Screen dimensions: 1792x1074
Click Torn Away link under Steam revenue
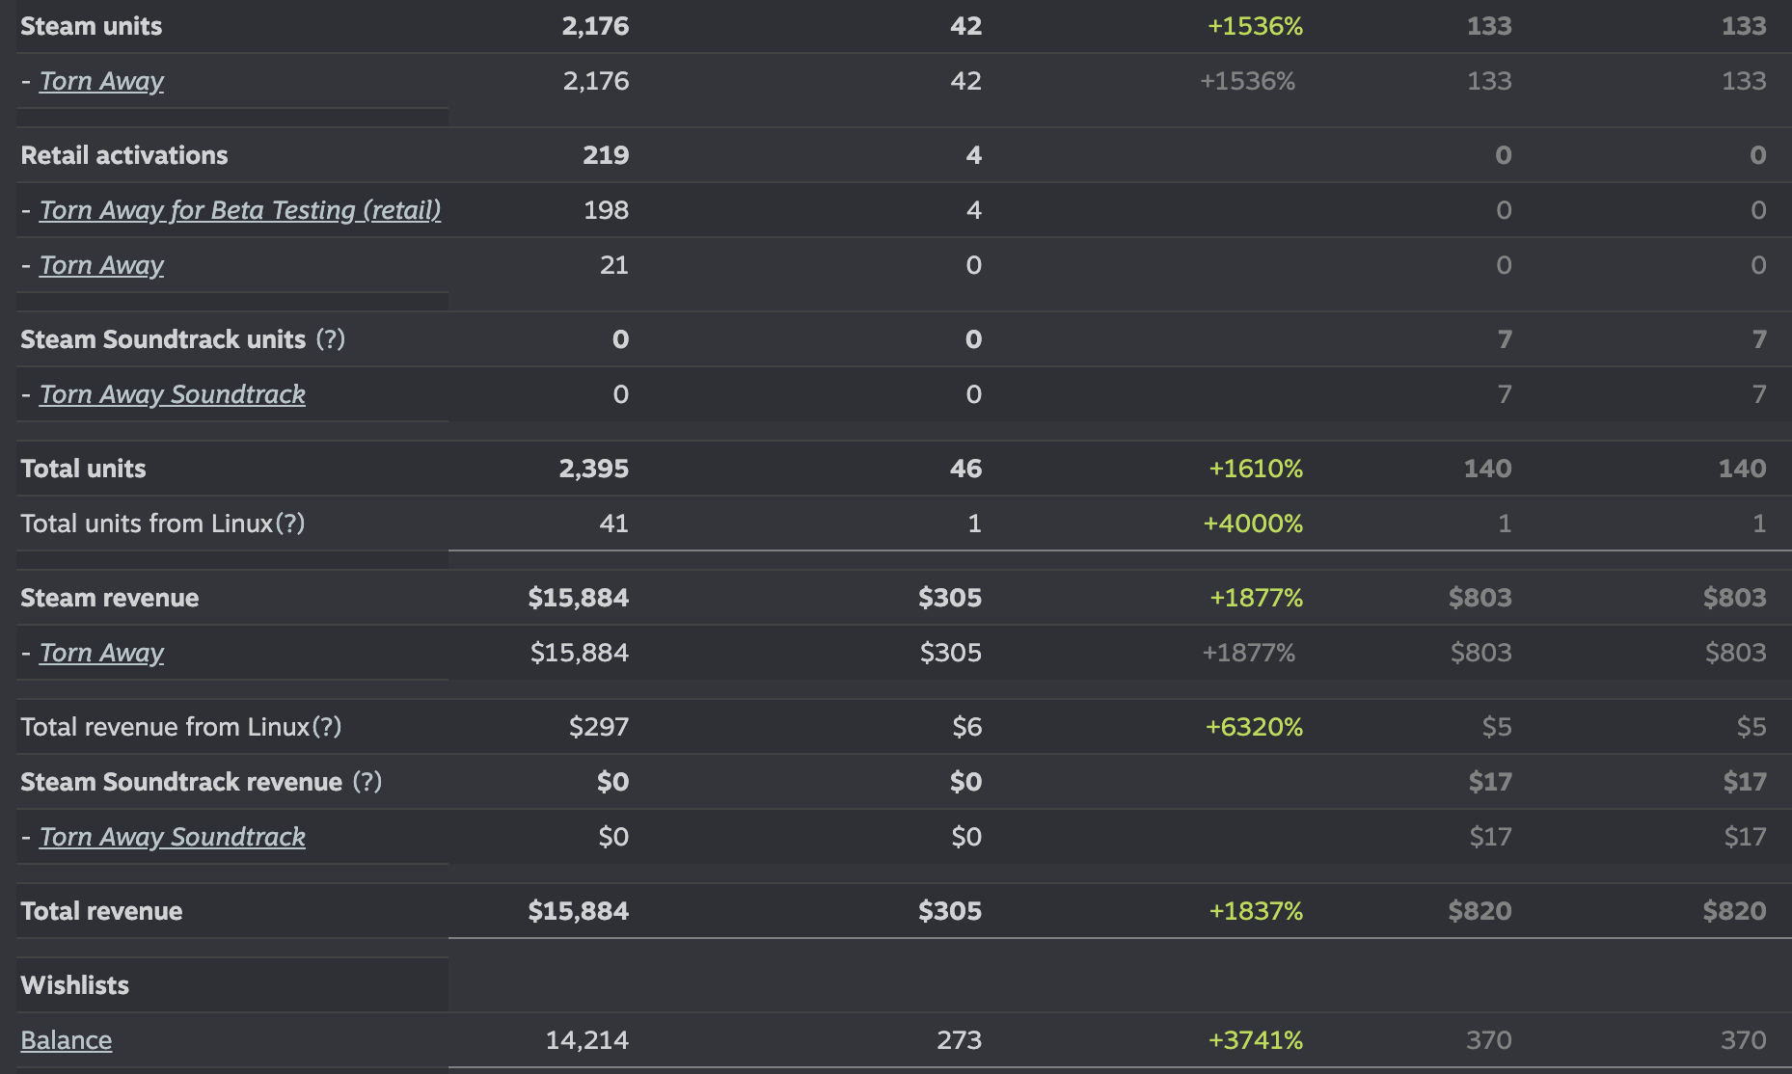[101, 653]
